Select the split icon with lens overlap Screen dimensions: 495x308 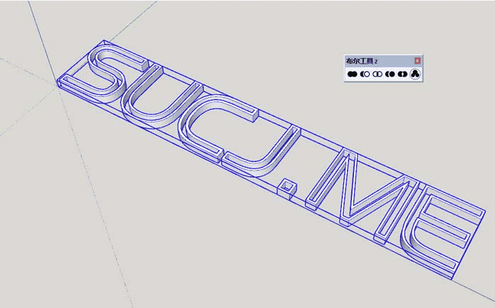[402, 74]
